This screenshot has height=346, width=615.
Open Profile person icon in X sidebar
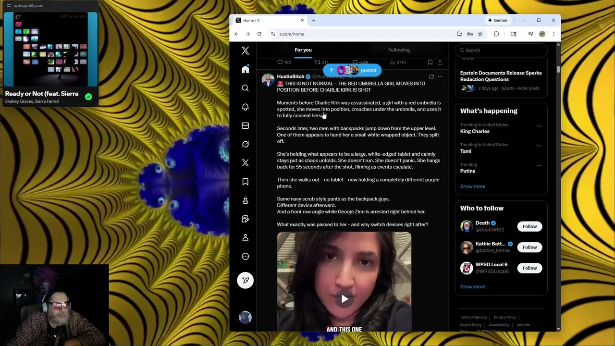pos(245,237)
